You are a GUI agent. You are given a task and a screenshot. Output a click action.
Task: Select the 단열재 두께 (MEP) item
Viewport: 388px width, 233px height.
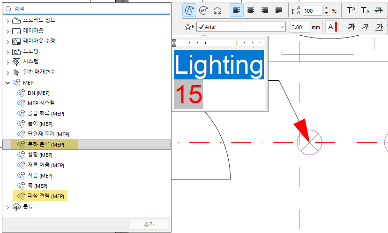(x=87, y=134)
